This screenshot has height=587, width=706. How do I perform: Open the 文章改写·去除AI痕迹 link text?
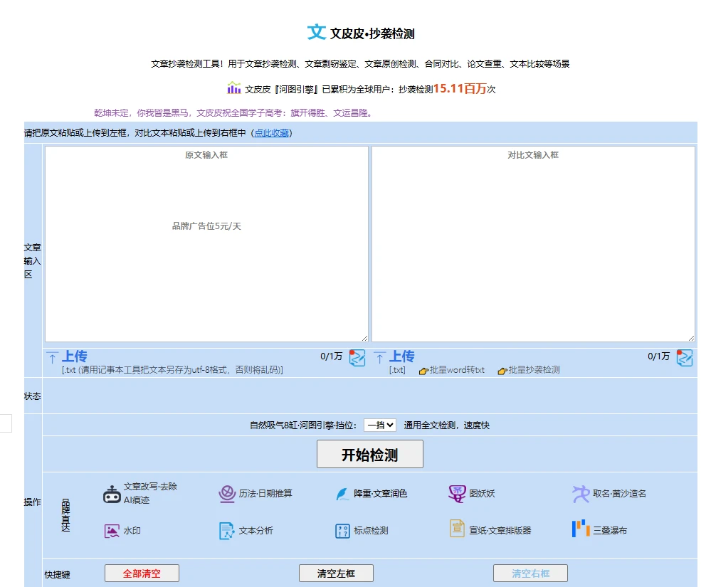coord(150,493)
